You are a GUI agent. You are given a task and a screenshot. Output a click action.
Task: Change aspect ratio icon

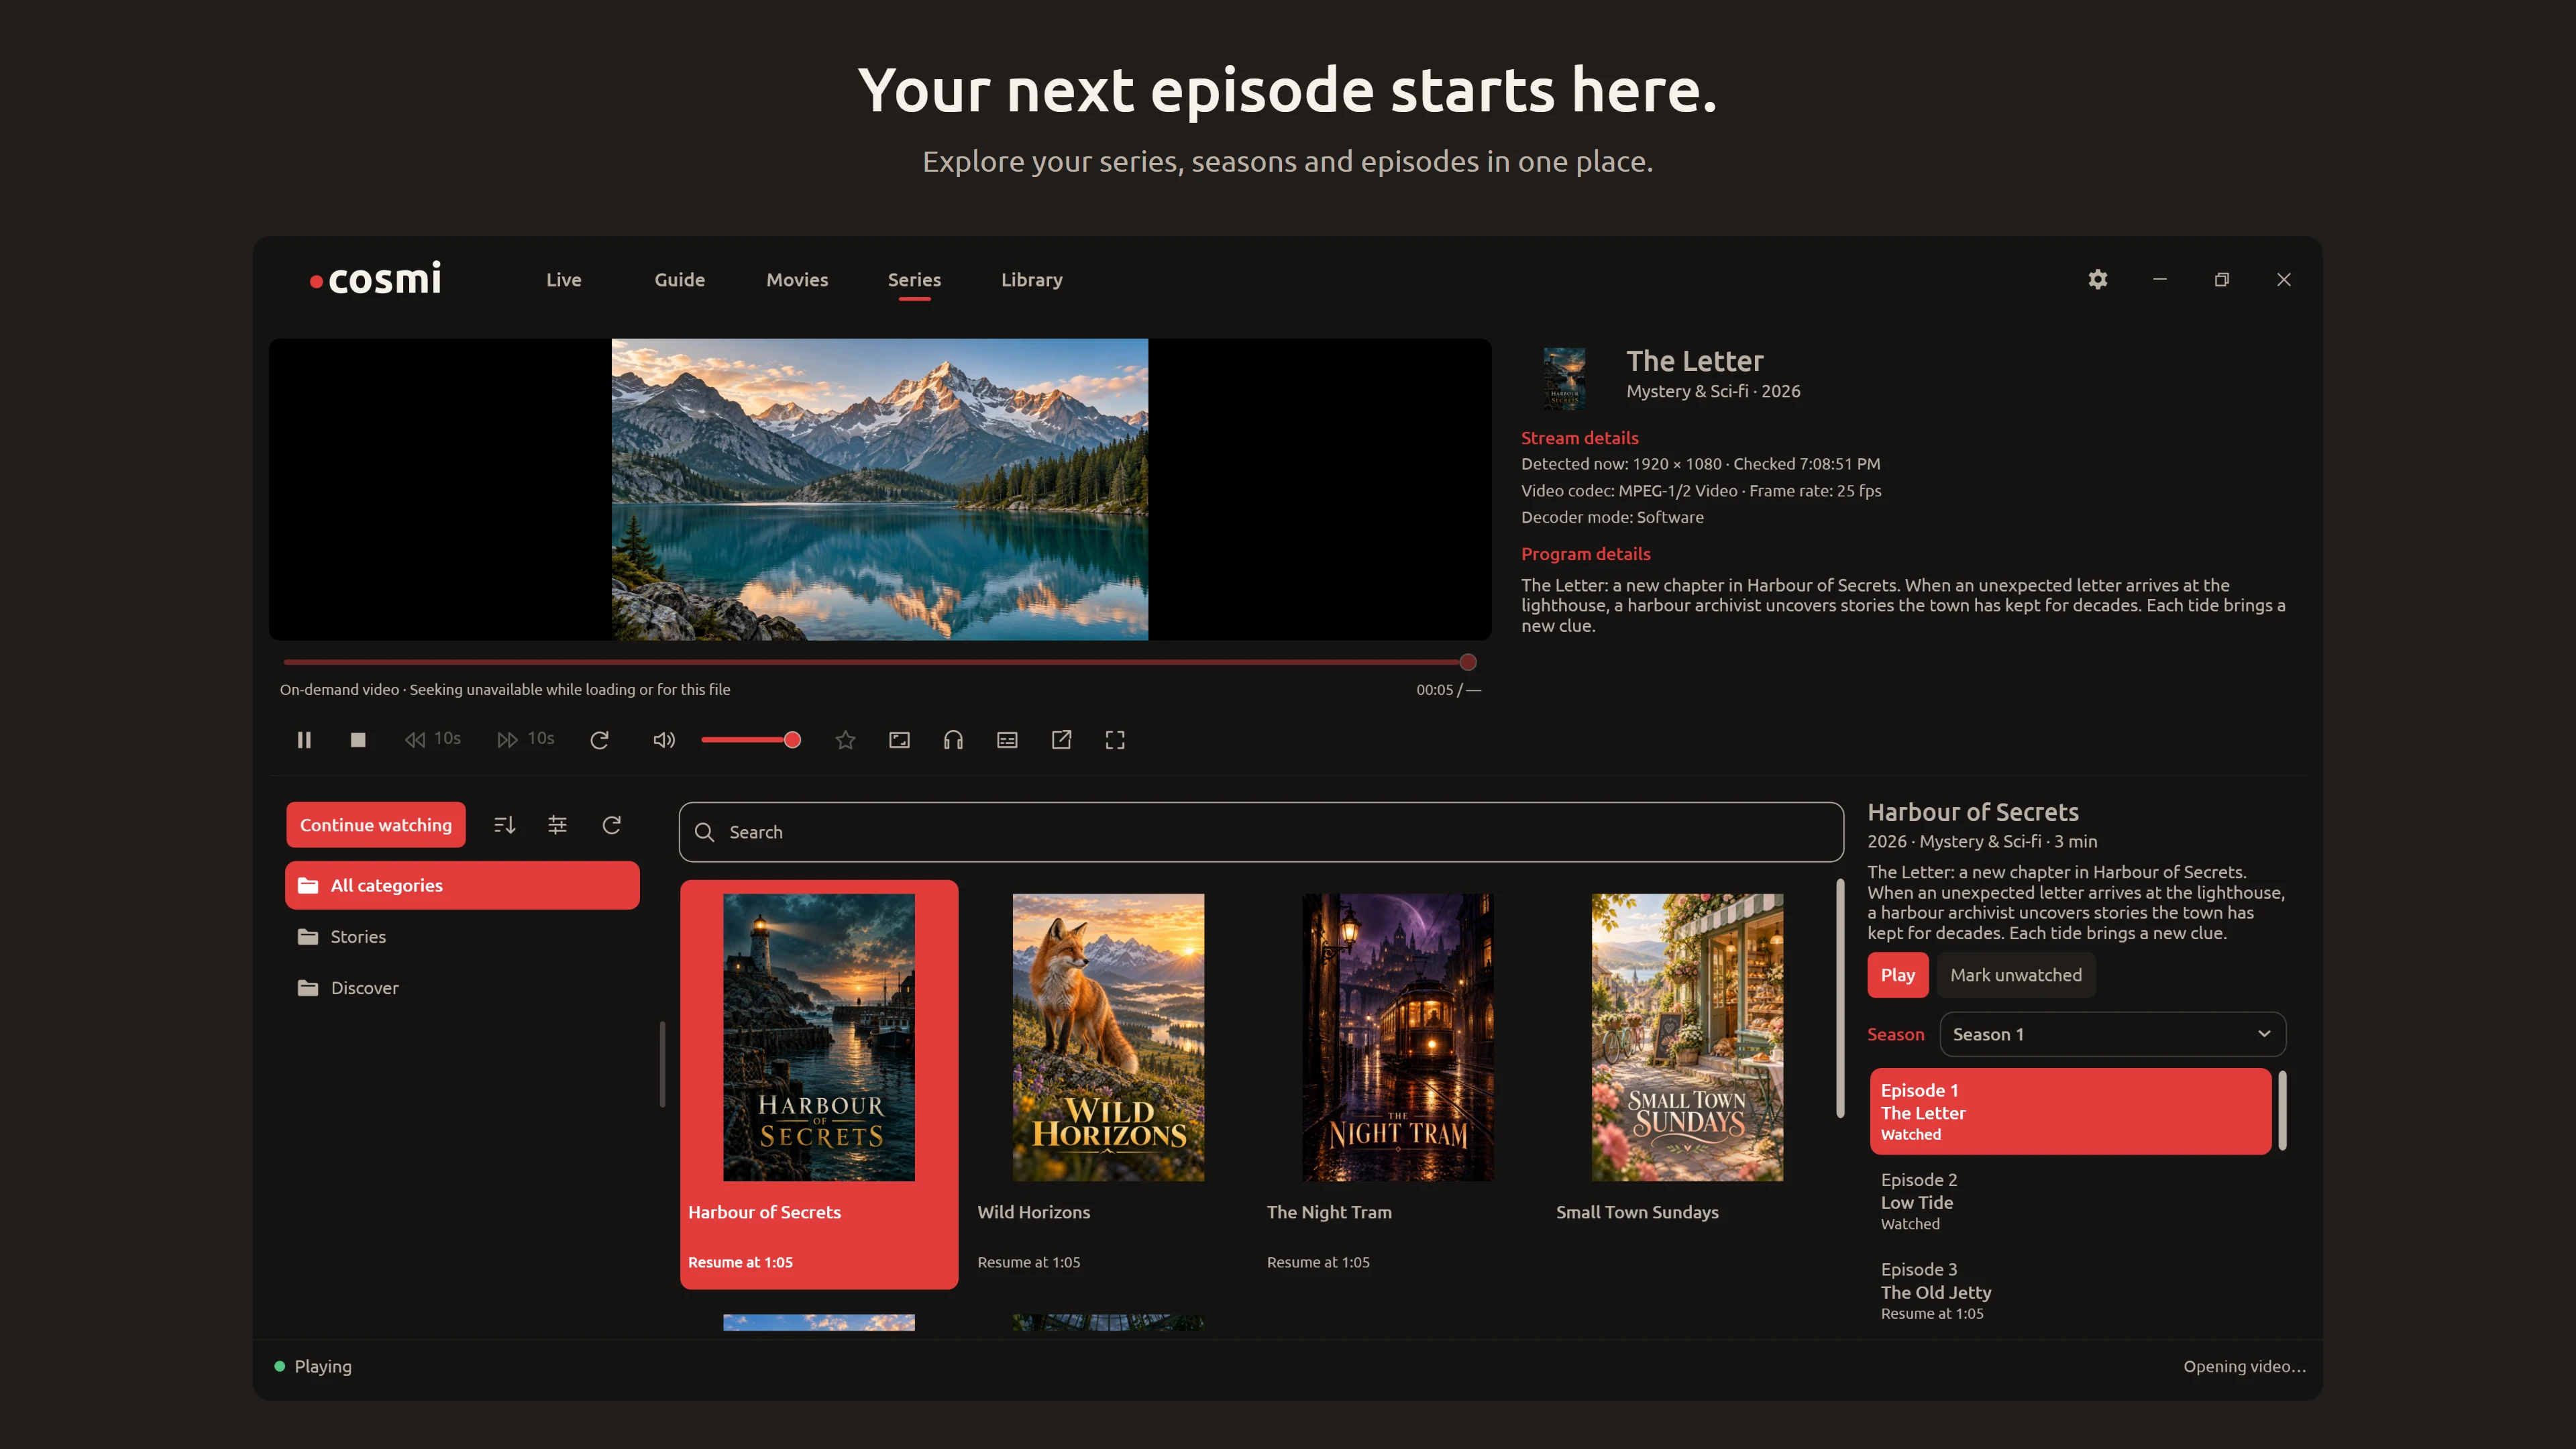pyautogui.click(x=899, y=740)
